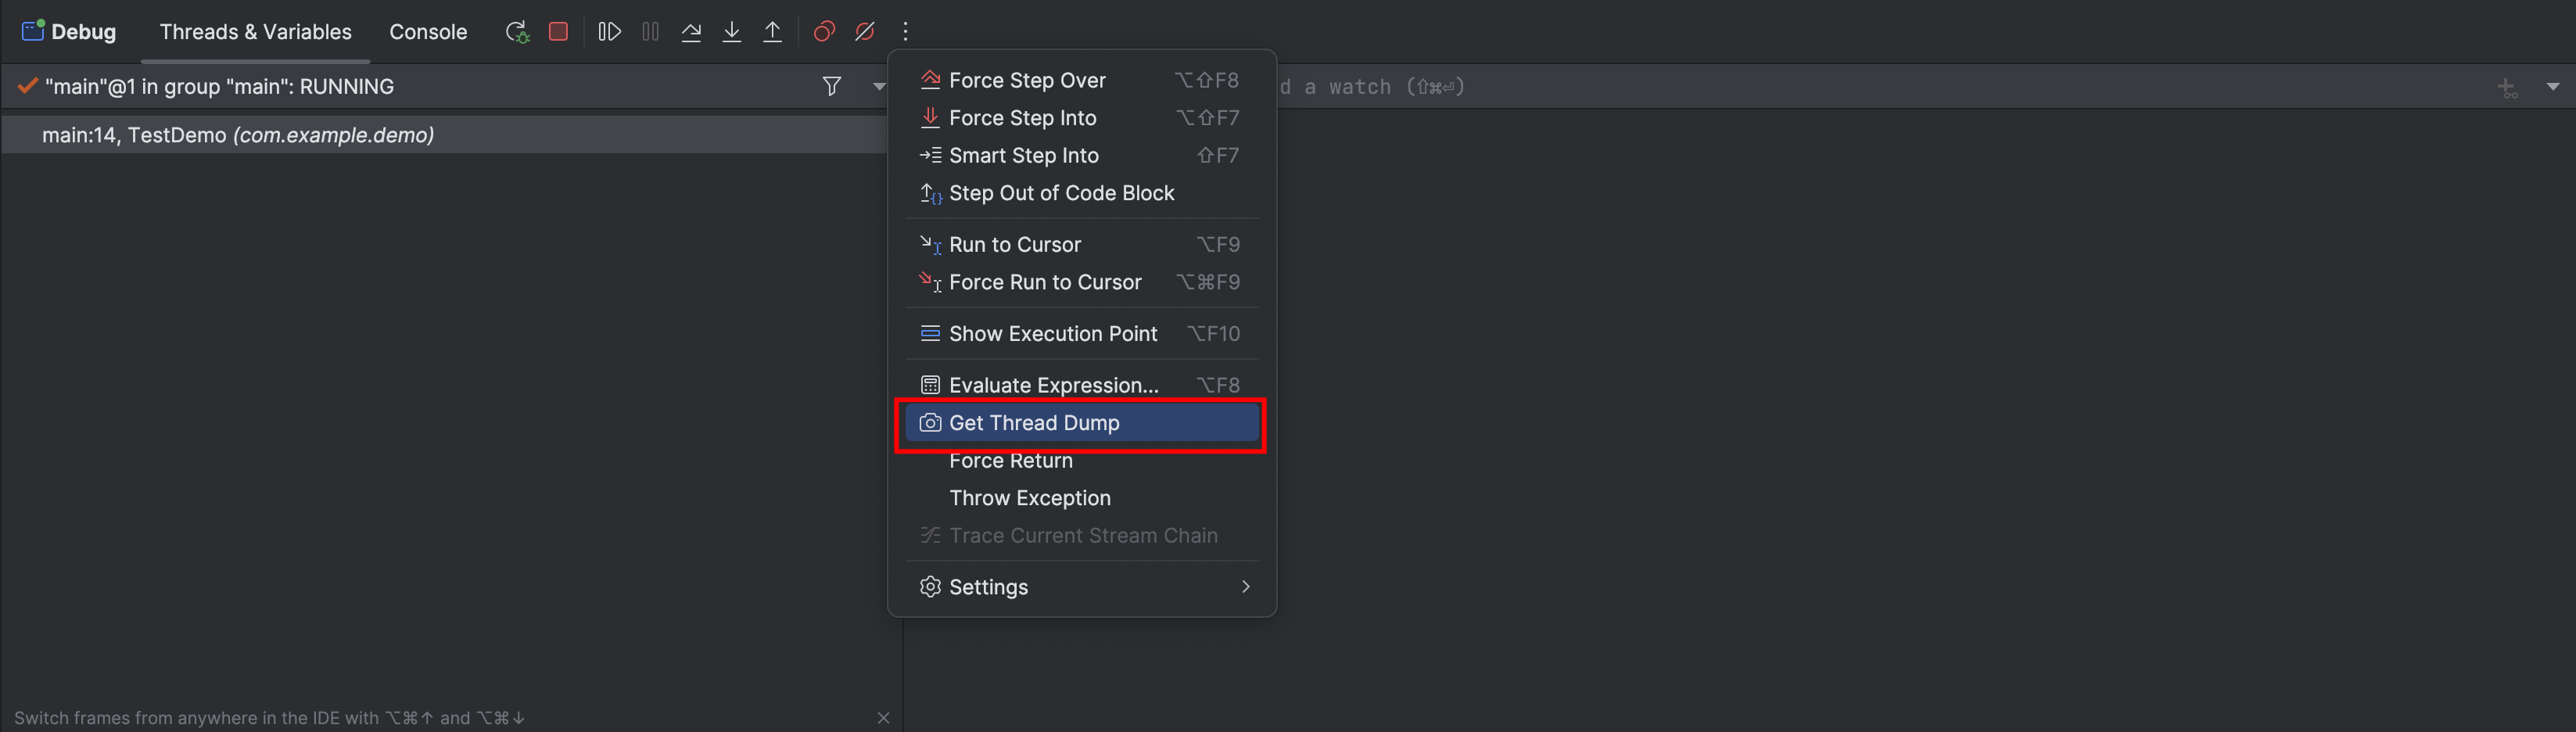Toggle Mute Breakpoints
The image size is (2576, 732).
click(x=865, y=32)
